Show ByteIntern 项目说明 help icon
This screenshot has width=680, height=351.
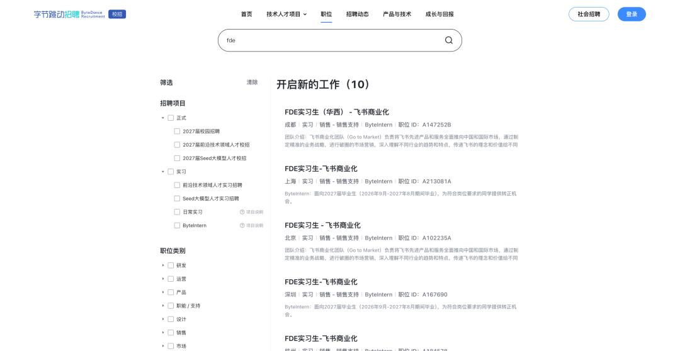(242, 225)
